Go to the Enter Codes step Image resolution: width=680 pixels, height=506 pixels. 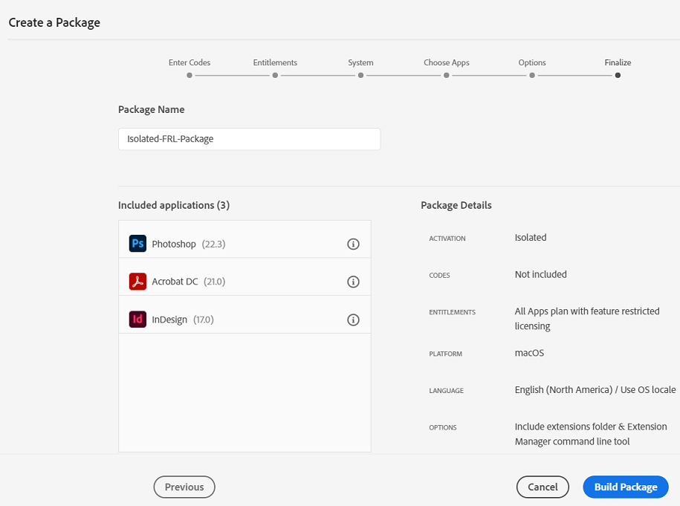click(190, 75)
